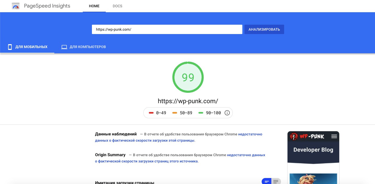This screenshot has width=375, height=184.
Task: Click Developer Blog text in preview
Action: coord(313,150)
